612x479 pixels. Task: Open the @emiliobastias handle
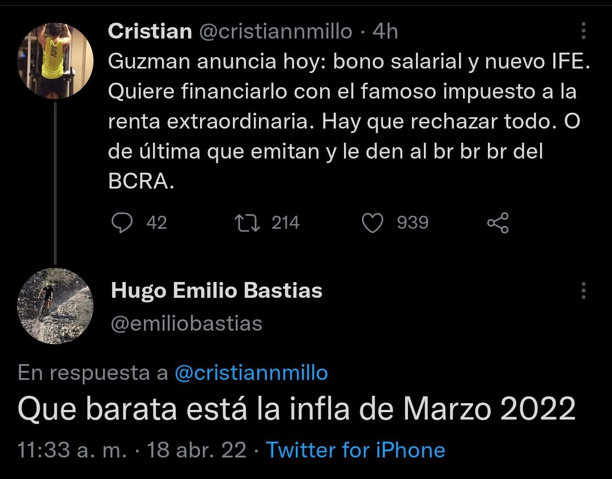pos(186,323)
